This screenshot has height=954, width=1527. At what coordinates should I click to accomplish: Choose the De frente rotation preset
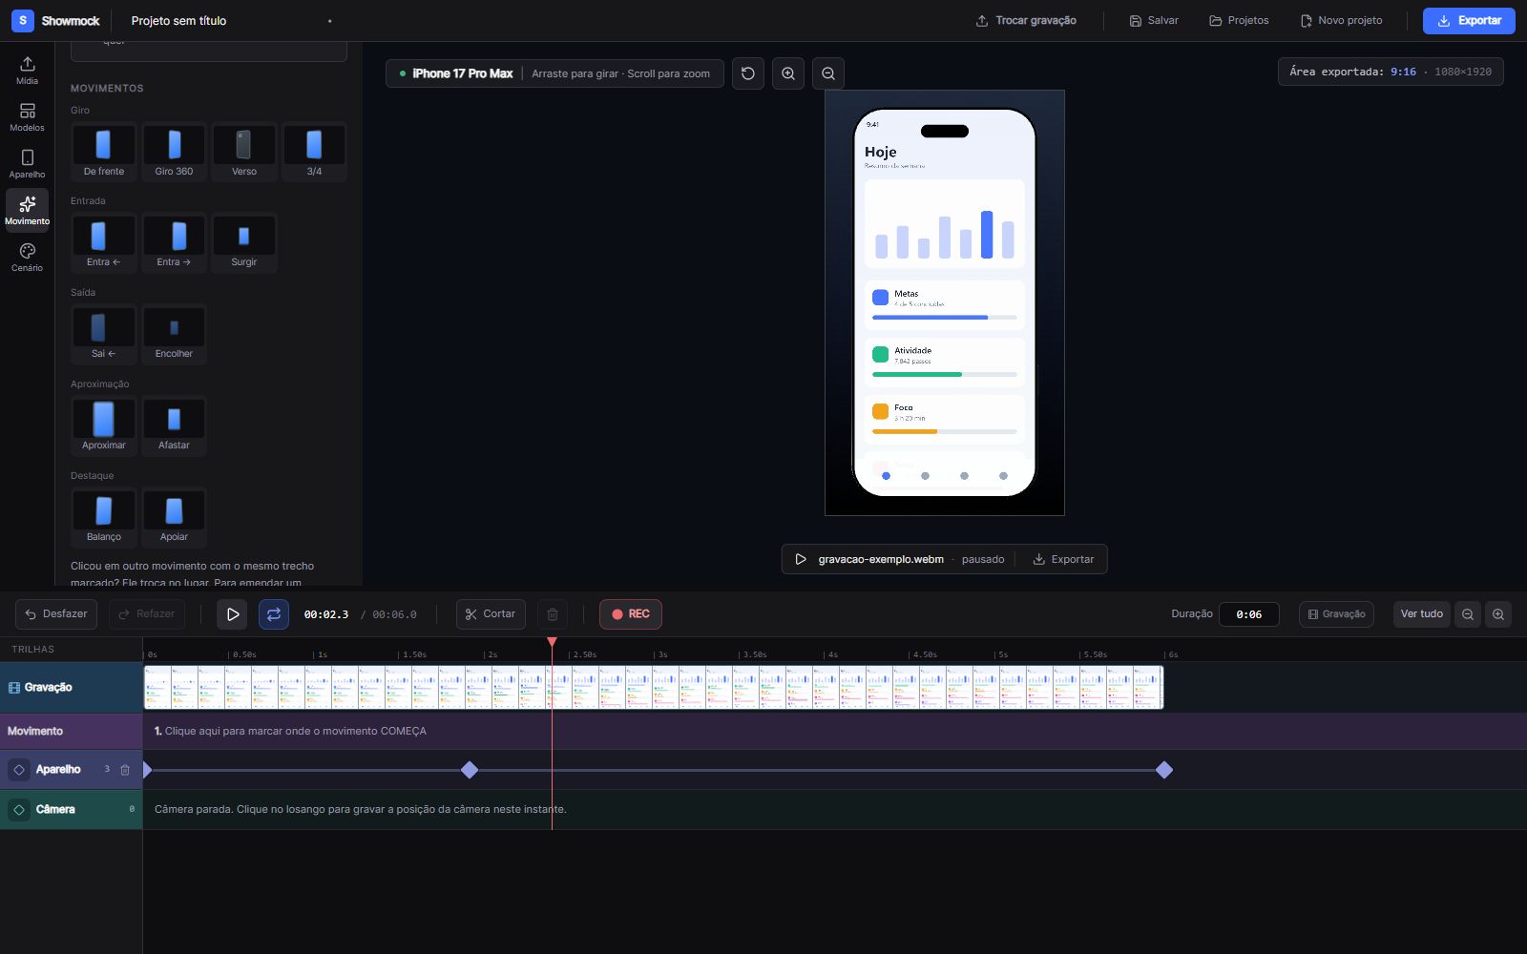pos(104,152)
